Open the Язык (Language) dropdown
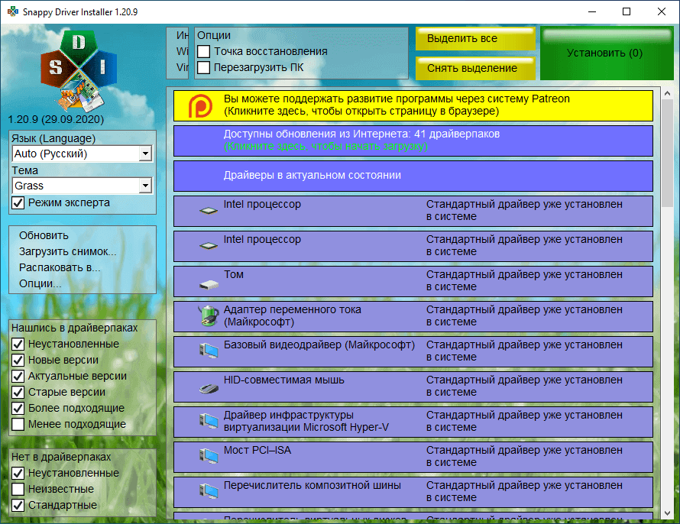The width and height of the screenshot is (680, 524). pos(83,154)
